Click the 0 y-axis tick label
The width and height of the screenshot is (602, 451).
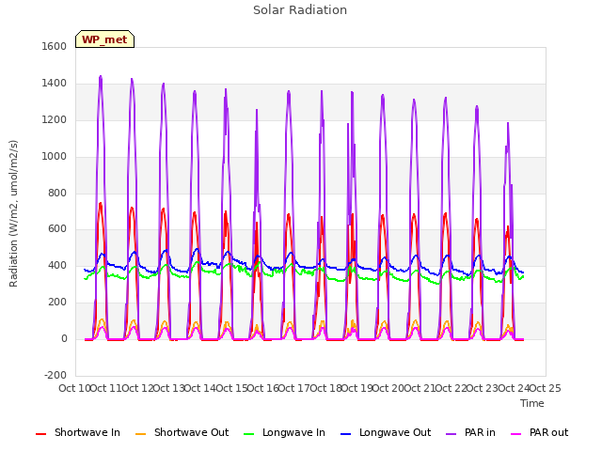[64, 339]
